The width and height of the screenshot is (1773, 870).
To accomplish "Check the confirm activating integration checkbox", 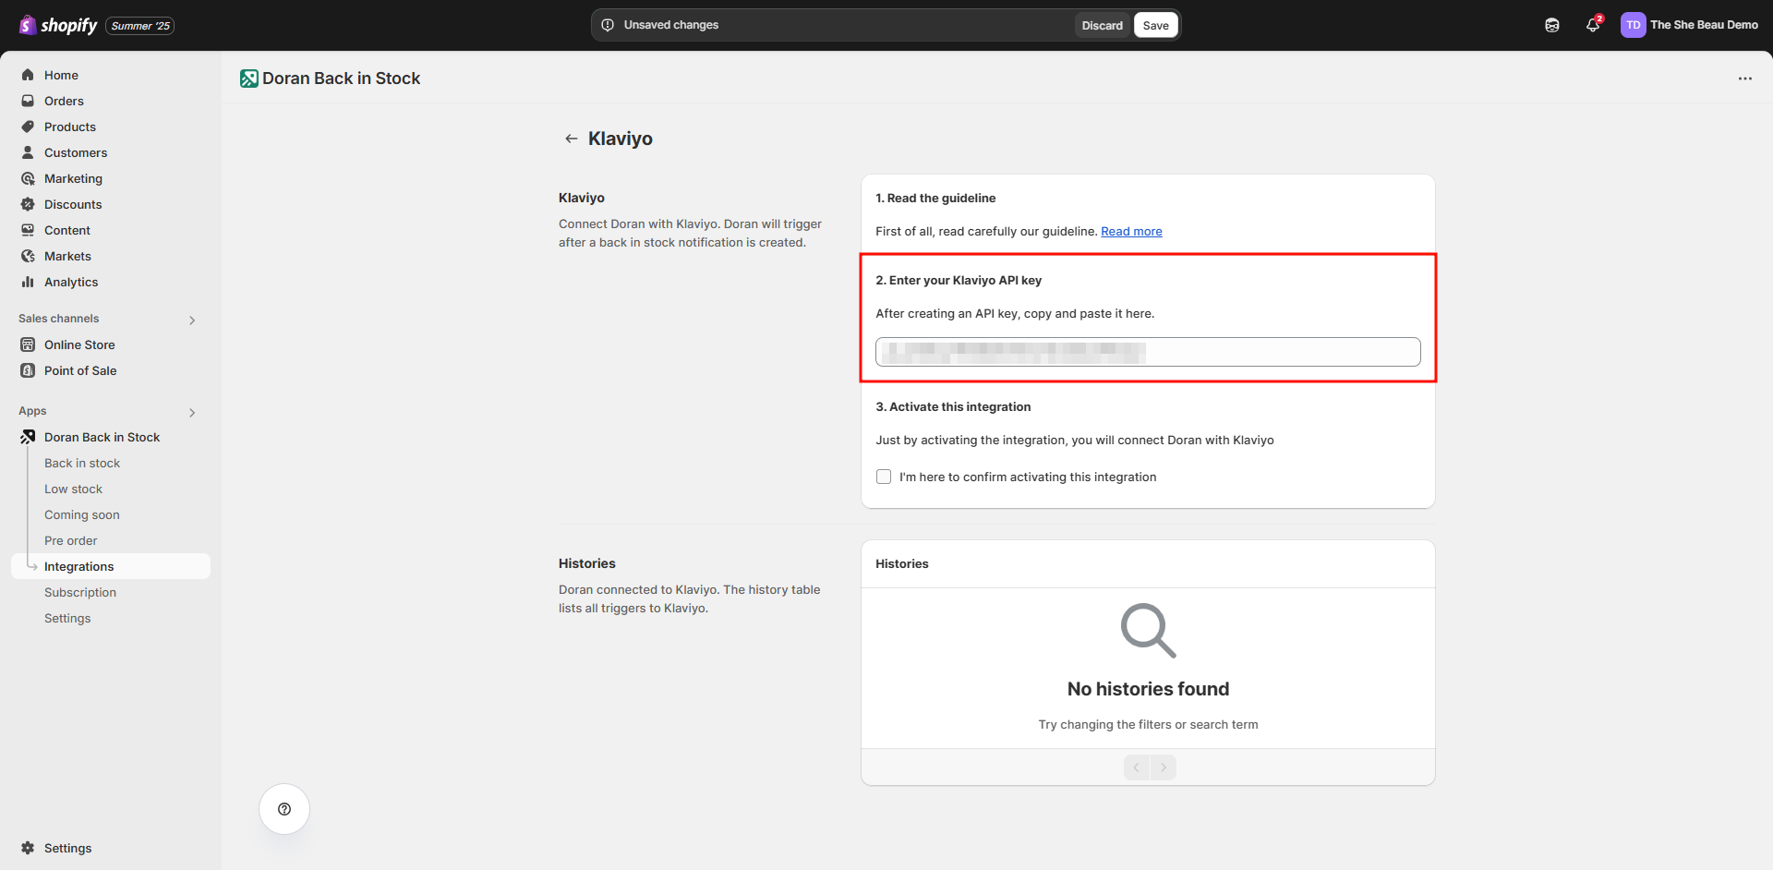I will tap(884, 477).
